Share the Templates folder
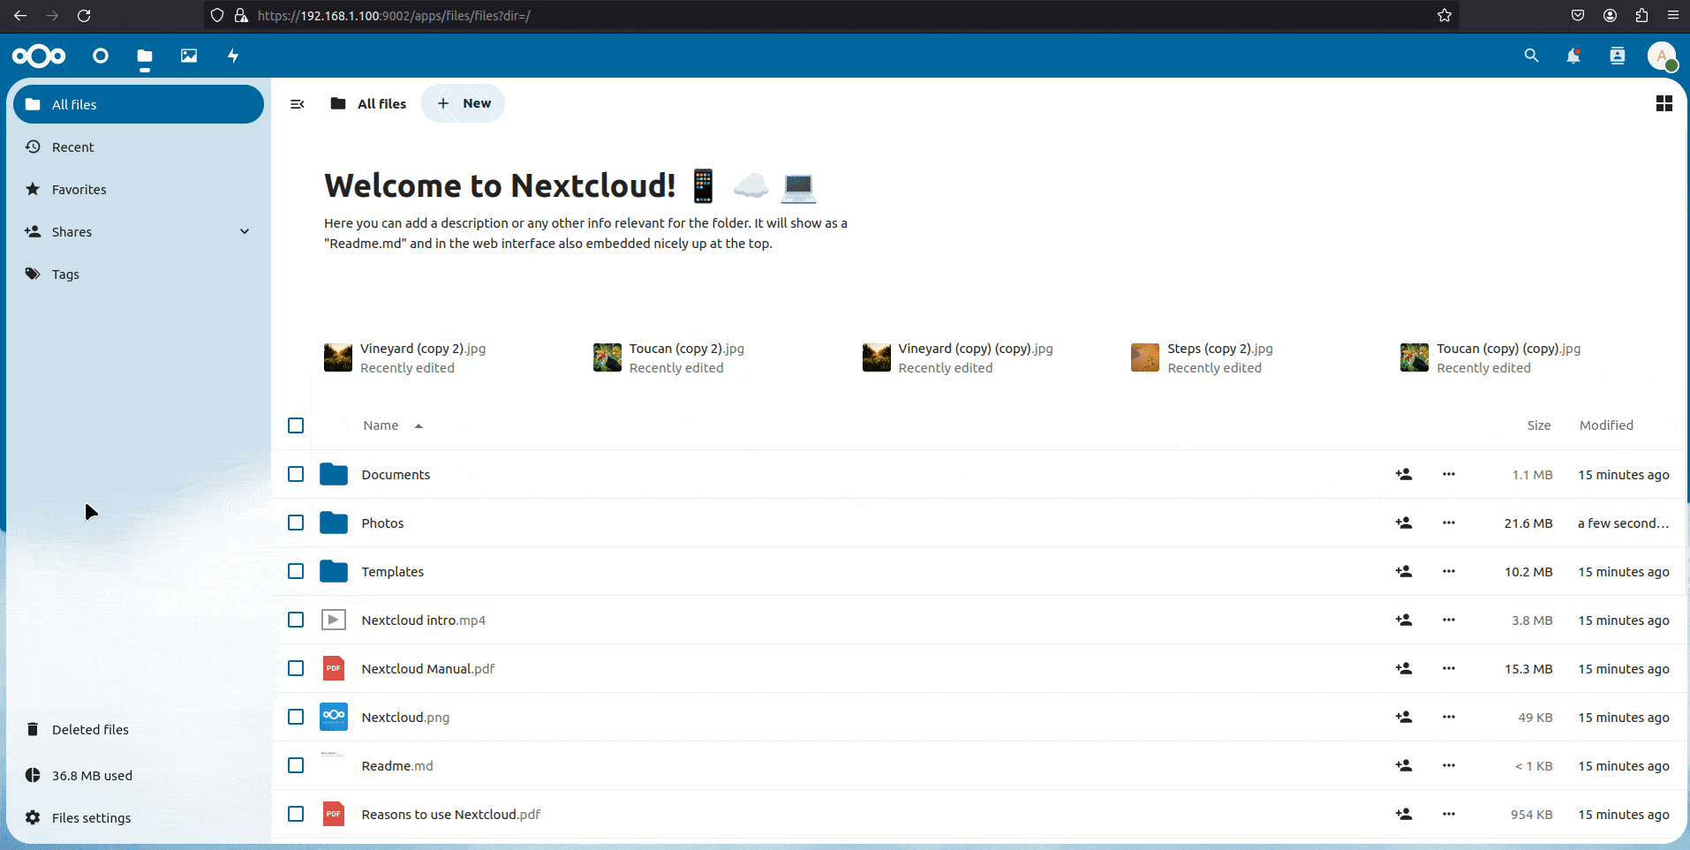The width and height of the screenshot is (1690, 850). (x=1404, y=571)
